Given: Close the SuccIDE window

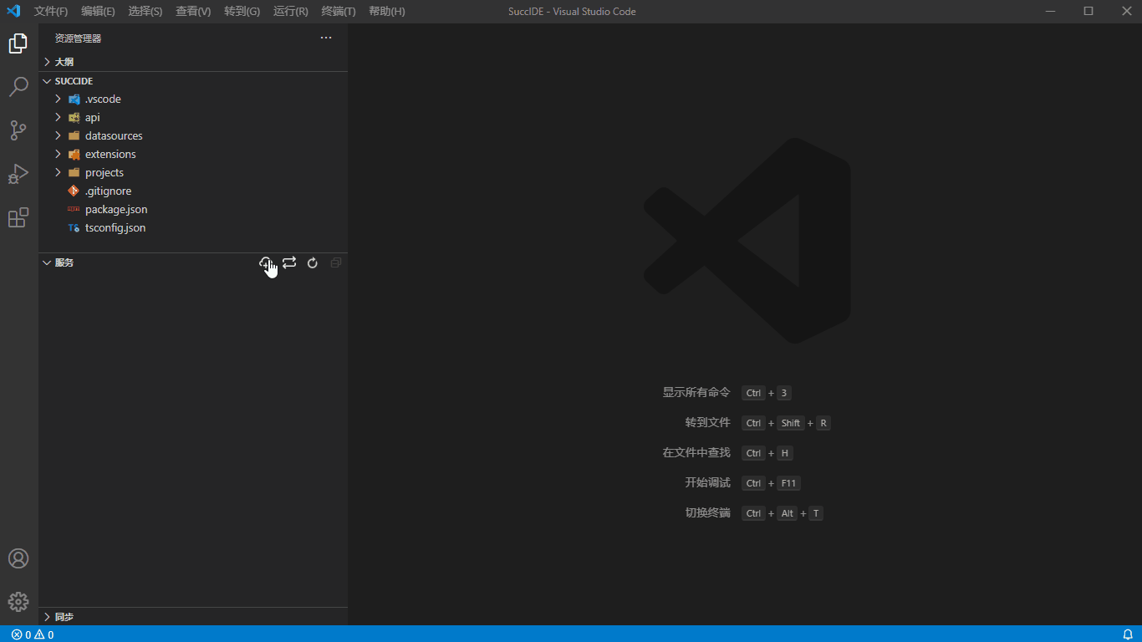Looking at the screenshot, I should click(1125, 11).
